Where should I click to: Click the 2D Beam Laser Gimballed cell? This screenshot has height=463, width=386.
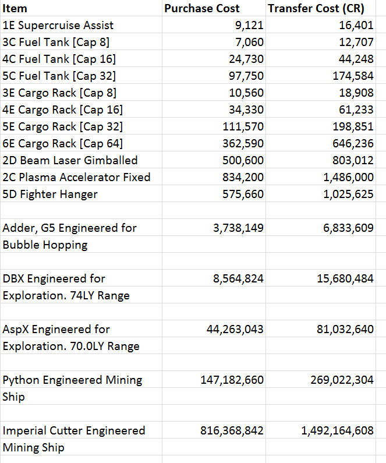pos(81,160)
